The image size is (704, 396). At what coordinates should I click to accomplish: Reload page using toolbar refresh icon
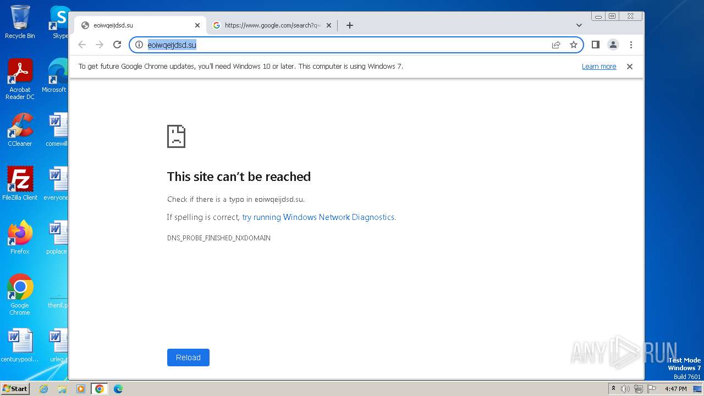[x=117, y=45]
